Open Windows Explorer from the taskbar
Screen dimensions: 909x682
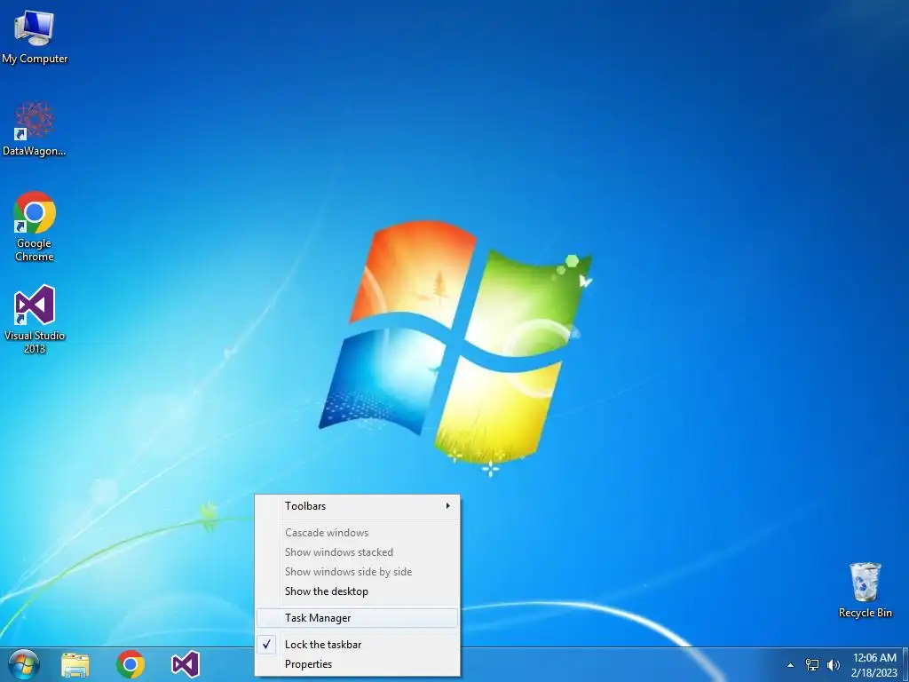(75, 665)
